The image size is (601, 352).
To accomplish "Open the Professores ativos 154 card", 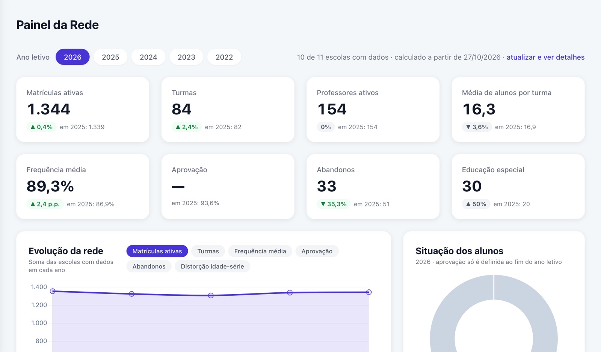I will point(373,110).
